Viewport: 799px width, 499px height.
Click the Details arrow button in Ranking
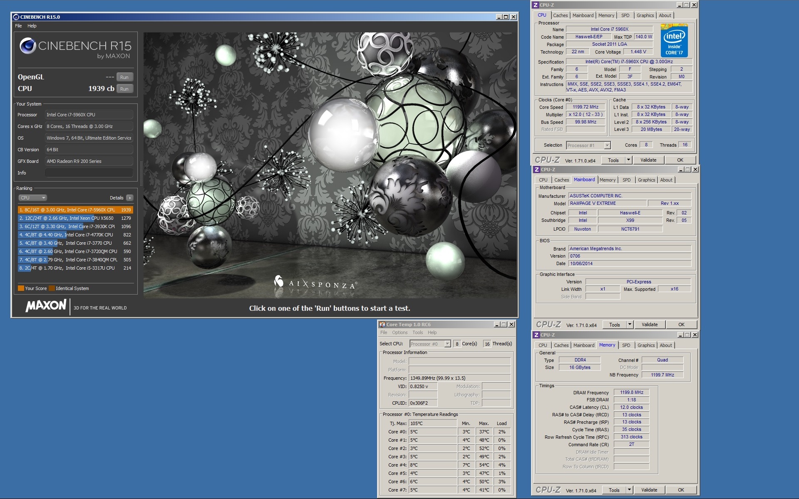[x=130, y=198]
